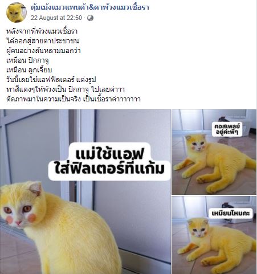Click the post line 'ได้ออกสู่สายตาประชาชน'

tap(43, 41)
